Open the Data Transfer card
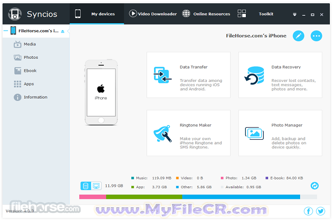The width and height of the screenshot is (334, 222). [x=188, y=75]
